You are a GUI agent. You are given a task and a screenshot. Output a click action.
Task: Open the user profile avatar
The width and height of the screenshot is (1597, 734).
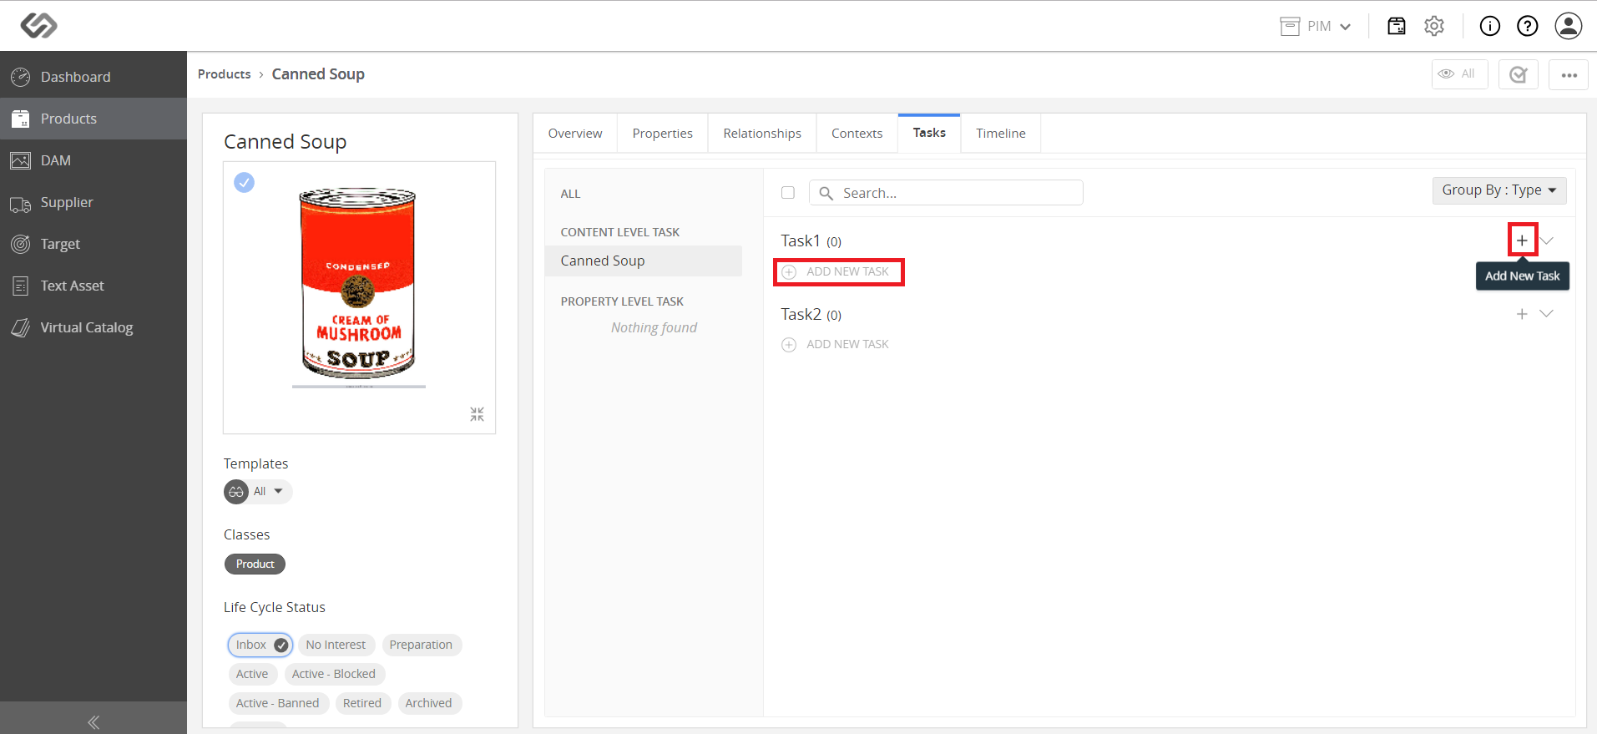(x=1569, y=26)
